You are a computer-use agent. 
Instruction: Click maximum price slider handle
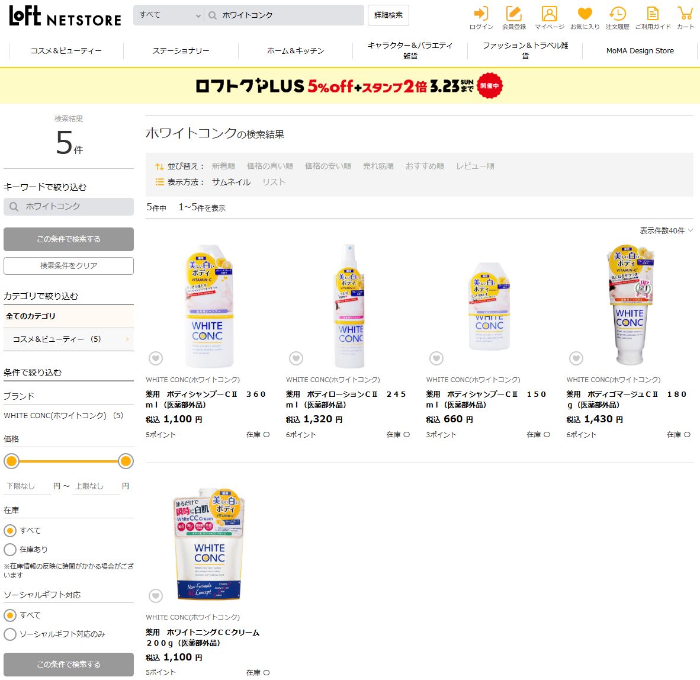point(126,461)
